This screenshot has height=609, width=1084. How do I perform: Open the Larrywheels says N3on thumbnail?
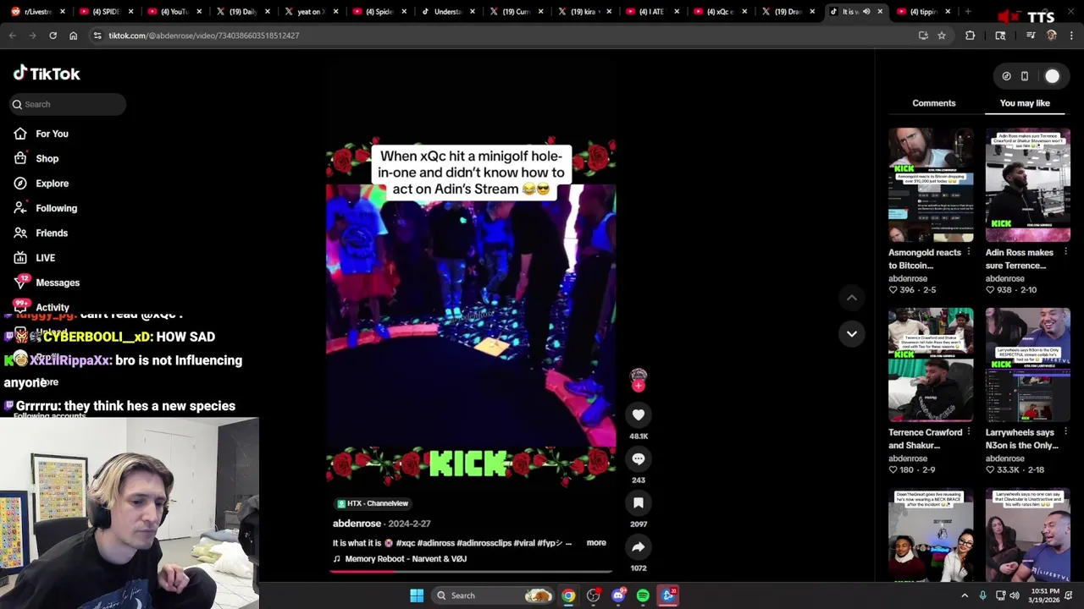(x=1028, y=365)
